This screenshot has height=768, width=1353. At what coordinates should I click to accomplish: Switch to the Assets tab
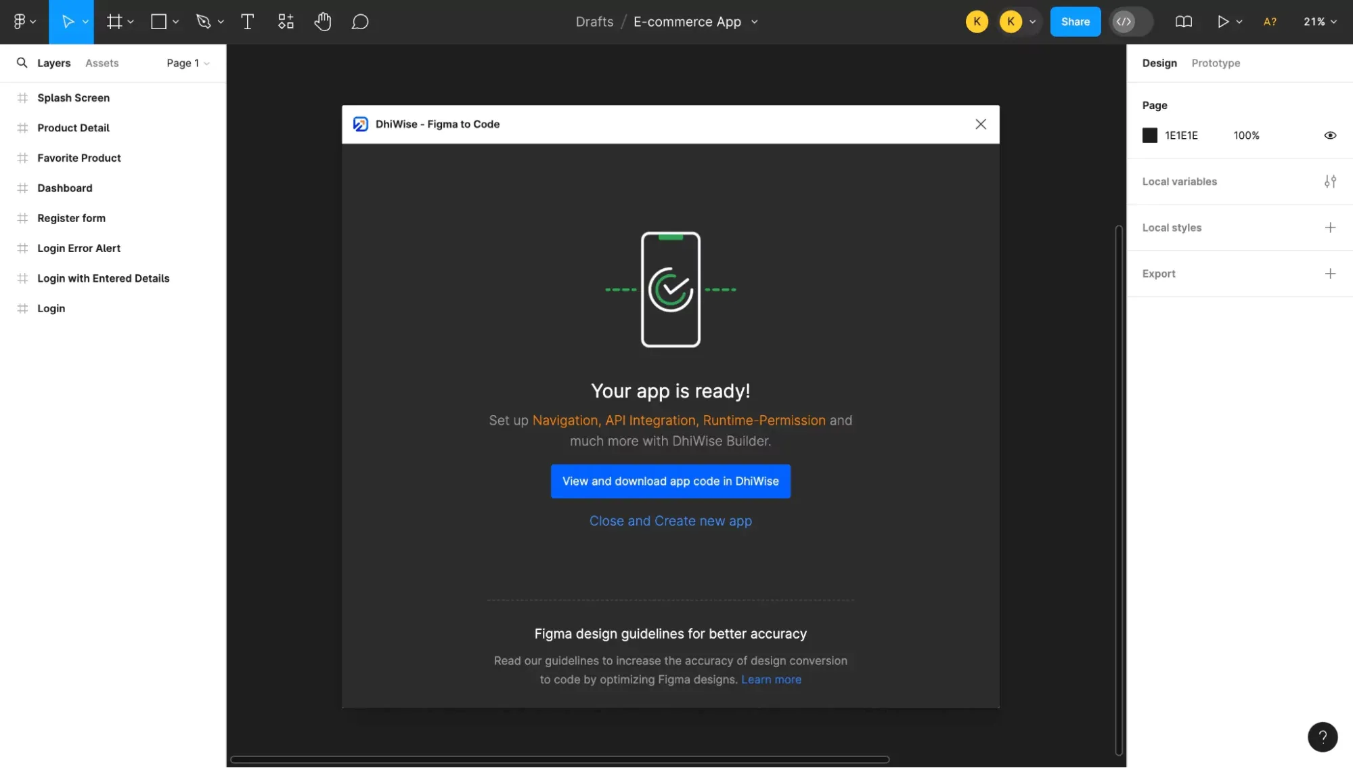click(x=102, y=62)
